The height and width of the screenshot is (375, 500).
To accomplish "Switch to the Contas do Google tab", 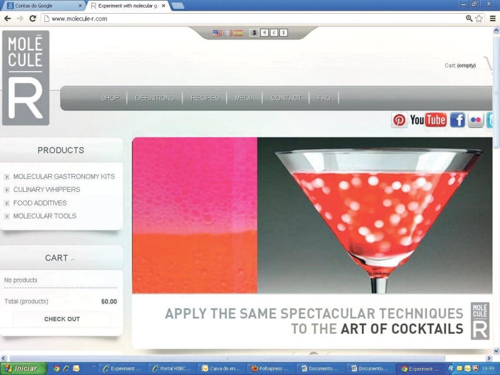I will 41,6.
